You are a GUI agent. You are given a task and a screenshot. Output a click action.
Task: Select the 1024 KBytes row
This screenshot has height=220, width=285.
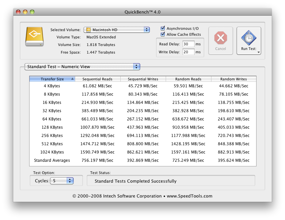click(x=143, y=152)
